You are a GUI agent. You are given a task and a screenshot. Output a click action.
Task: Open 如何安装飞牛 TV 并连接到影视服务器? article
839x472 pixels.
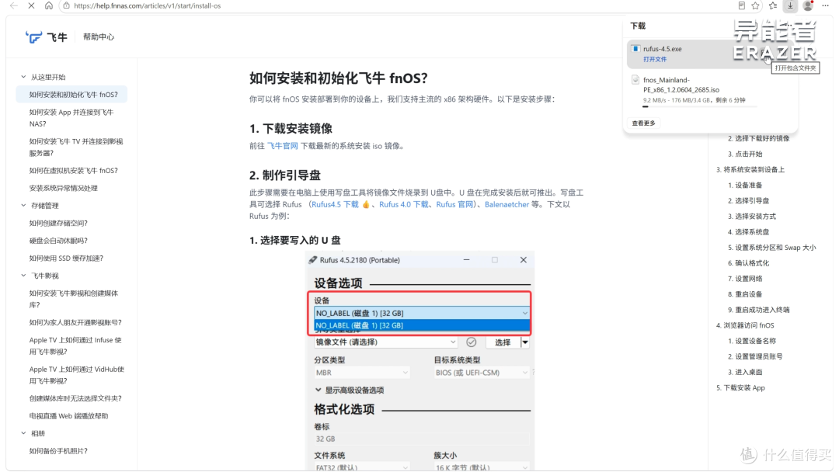(x=76, y=147)
